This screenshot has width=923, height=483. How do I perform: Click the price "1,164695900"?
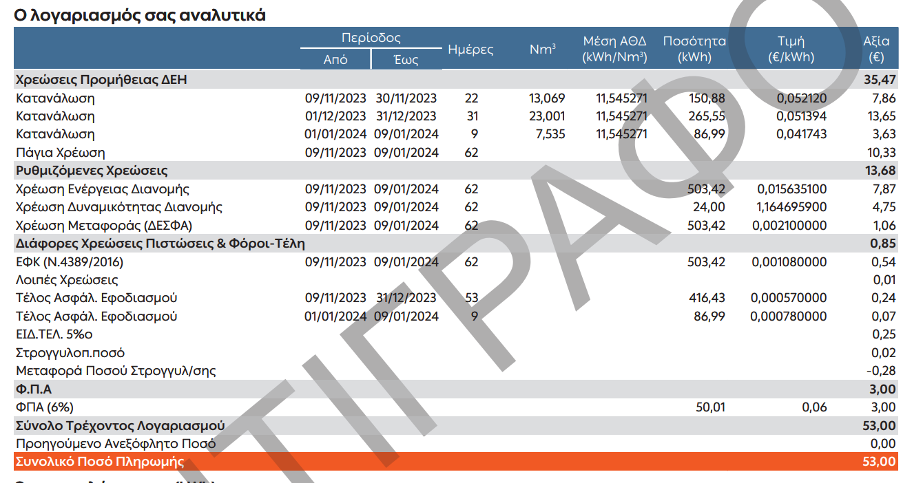(792, 207)
